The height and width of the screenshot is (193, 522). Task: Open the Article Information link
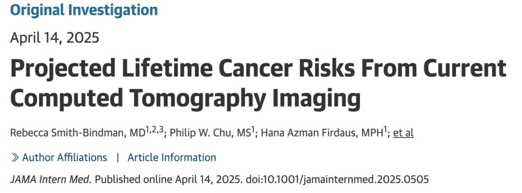click(172, 157)
